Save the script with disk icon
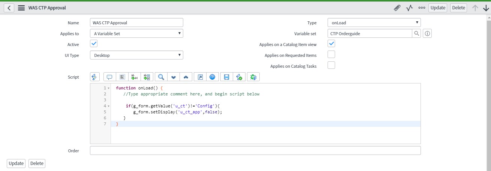This screenshot has height=171, width=491. tap(226, 77)
